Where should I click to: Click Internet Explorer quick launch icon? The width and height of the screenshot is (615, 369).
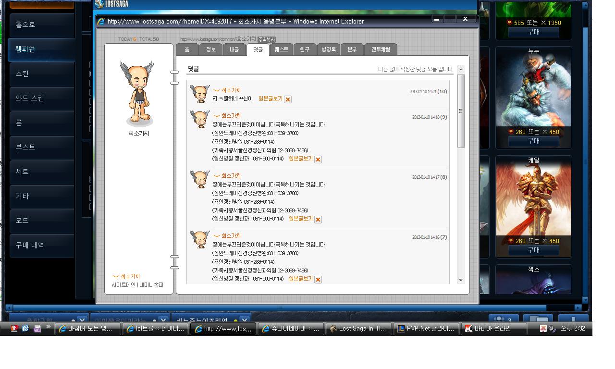click(x=25, y=329)
